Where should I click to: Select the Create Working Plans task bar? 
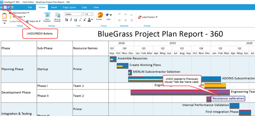[123, 66]
